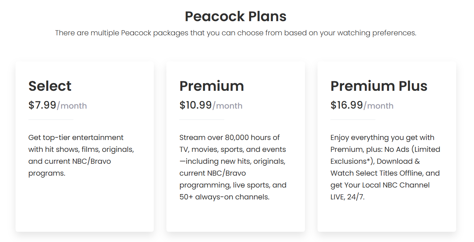Image resolution: width=474 pixels, height=242 pixels.
Task: Pick the "Premium Plus" plan title
Action: point(379,86)
